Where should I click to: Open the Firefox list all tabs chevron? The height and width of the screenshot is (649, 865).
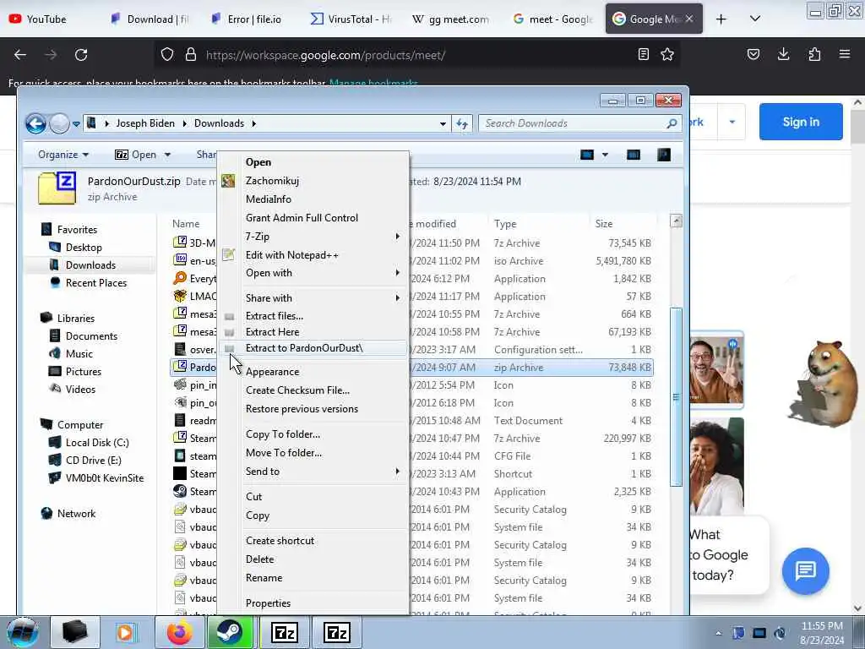(755, 19)
